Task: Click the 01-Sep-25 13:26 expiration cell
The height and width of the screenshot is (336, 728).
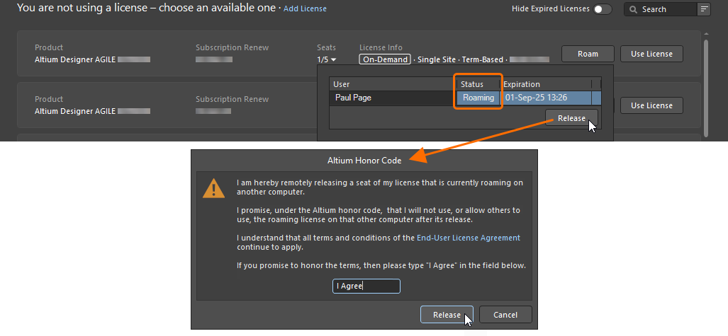Action: (546, 98)
